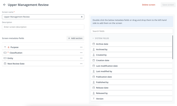
Task: Open options menu for Classification field
Action: pyautogui.click(x=81, y=53)
